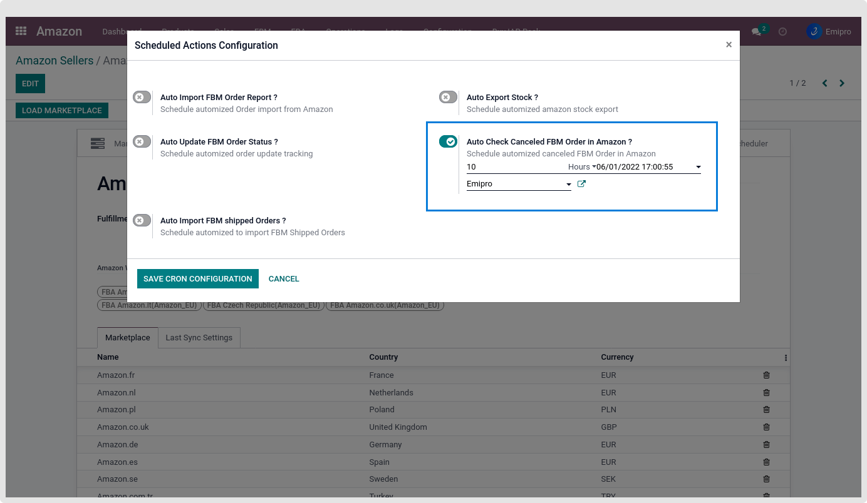The image size is (867, 503).
Task: Click Save Cron Configuration button
Action: coord(197,278)
